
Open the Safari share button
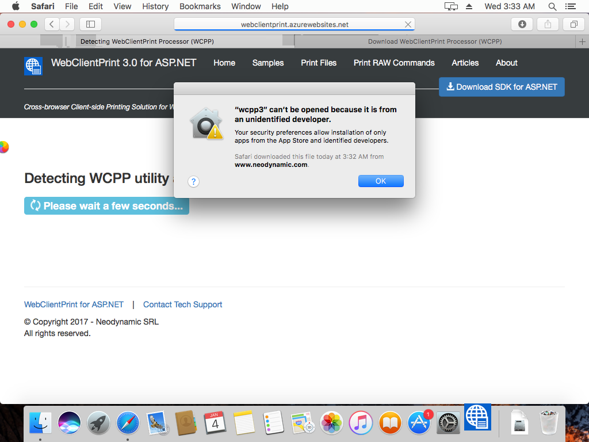[548, 24]
